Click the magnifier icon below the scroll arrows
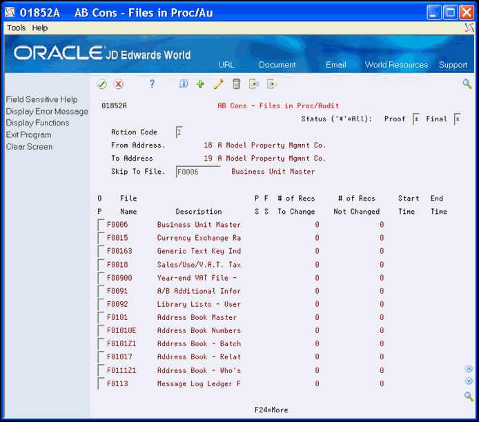The image size is (479, 422). pyautogui.click(x=469, y=396)
